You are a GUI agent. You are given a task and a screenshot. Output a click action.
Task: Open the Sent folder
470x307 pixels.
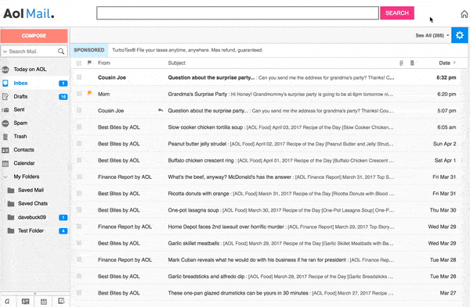click(34, 109)
